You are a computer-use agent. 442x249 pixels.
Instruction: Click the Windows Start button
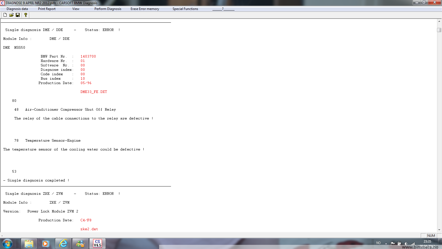(x=7, y=243)
